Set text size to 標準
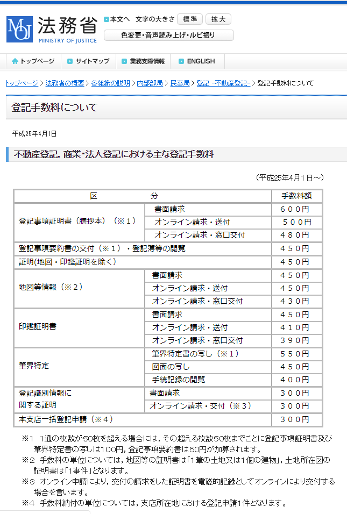Image resolution: width=347 pixels, height=514 pixels. click(189, 19)
